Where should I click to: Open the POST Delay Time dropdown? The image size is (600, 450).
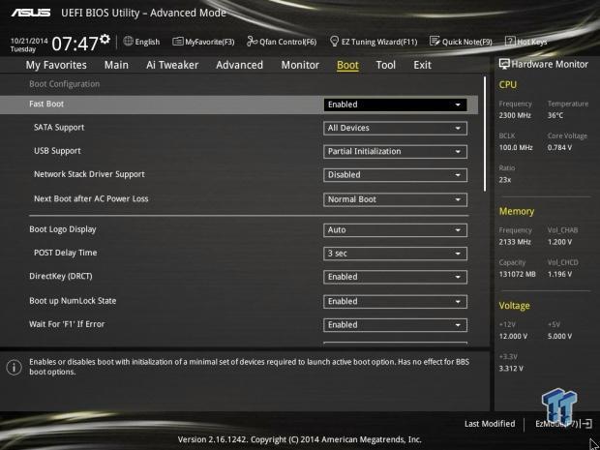point(395,254)
